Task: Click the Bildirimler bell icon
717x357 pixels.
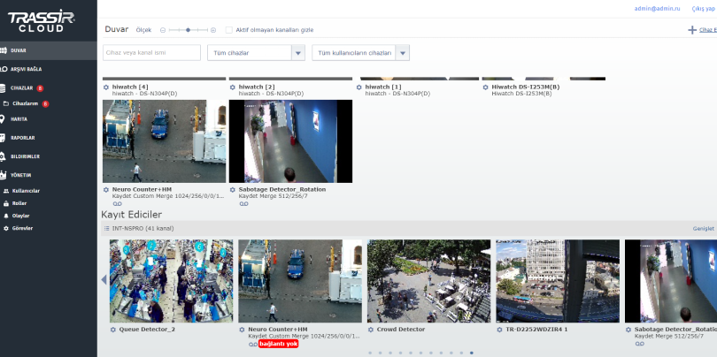Action: (x=3, y=156)
